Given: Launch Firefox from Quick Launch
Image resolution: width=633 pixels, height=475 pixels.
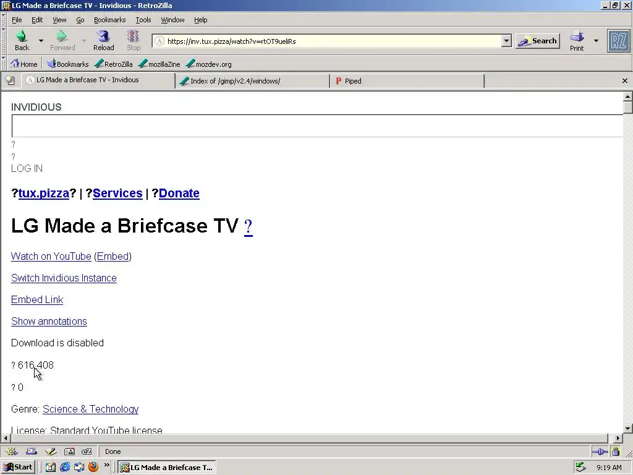Looking at the screenshot, I should 93,468.
